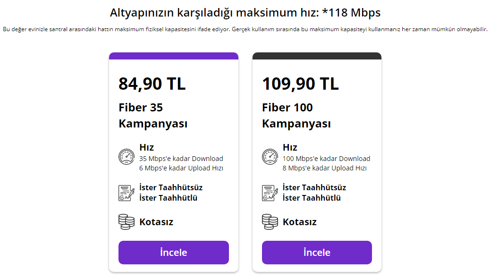Screen dimensions: 490x279
Task: Open Fiber 35 details via İncele button
Action: click(x=173, y=253)
